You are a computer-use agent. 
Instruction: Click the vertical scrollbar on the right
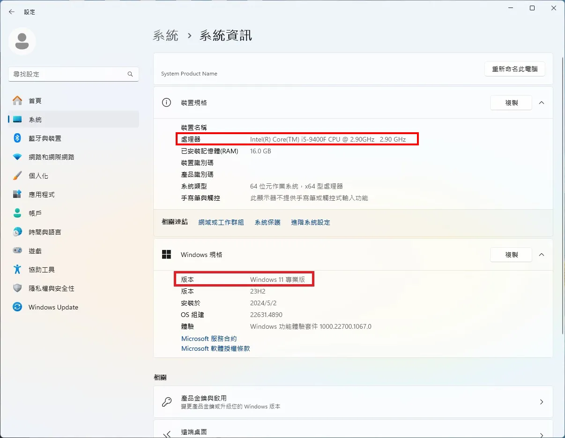(562, 195)
